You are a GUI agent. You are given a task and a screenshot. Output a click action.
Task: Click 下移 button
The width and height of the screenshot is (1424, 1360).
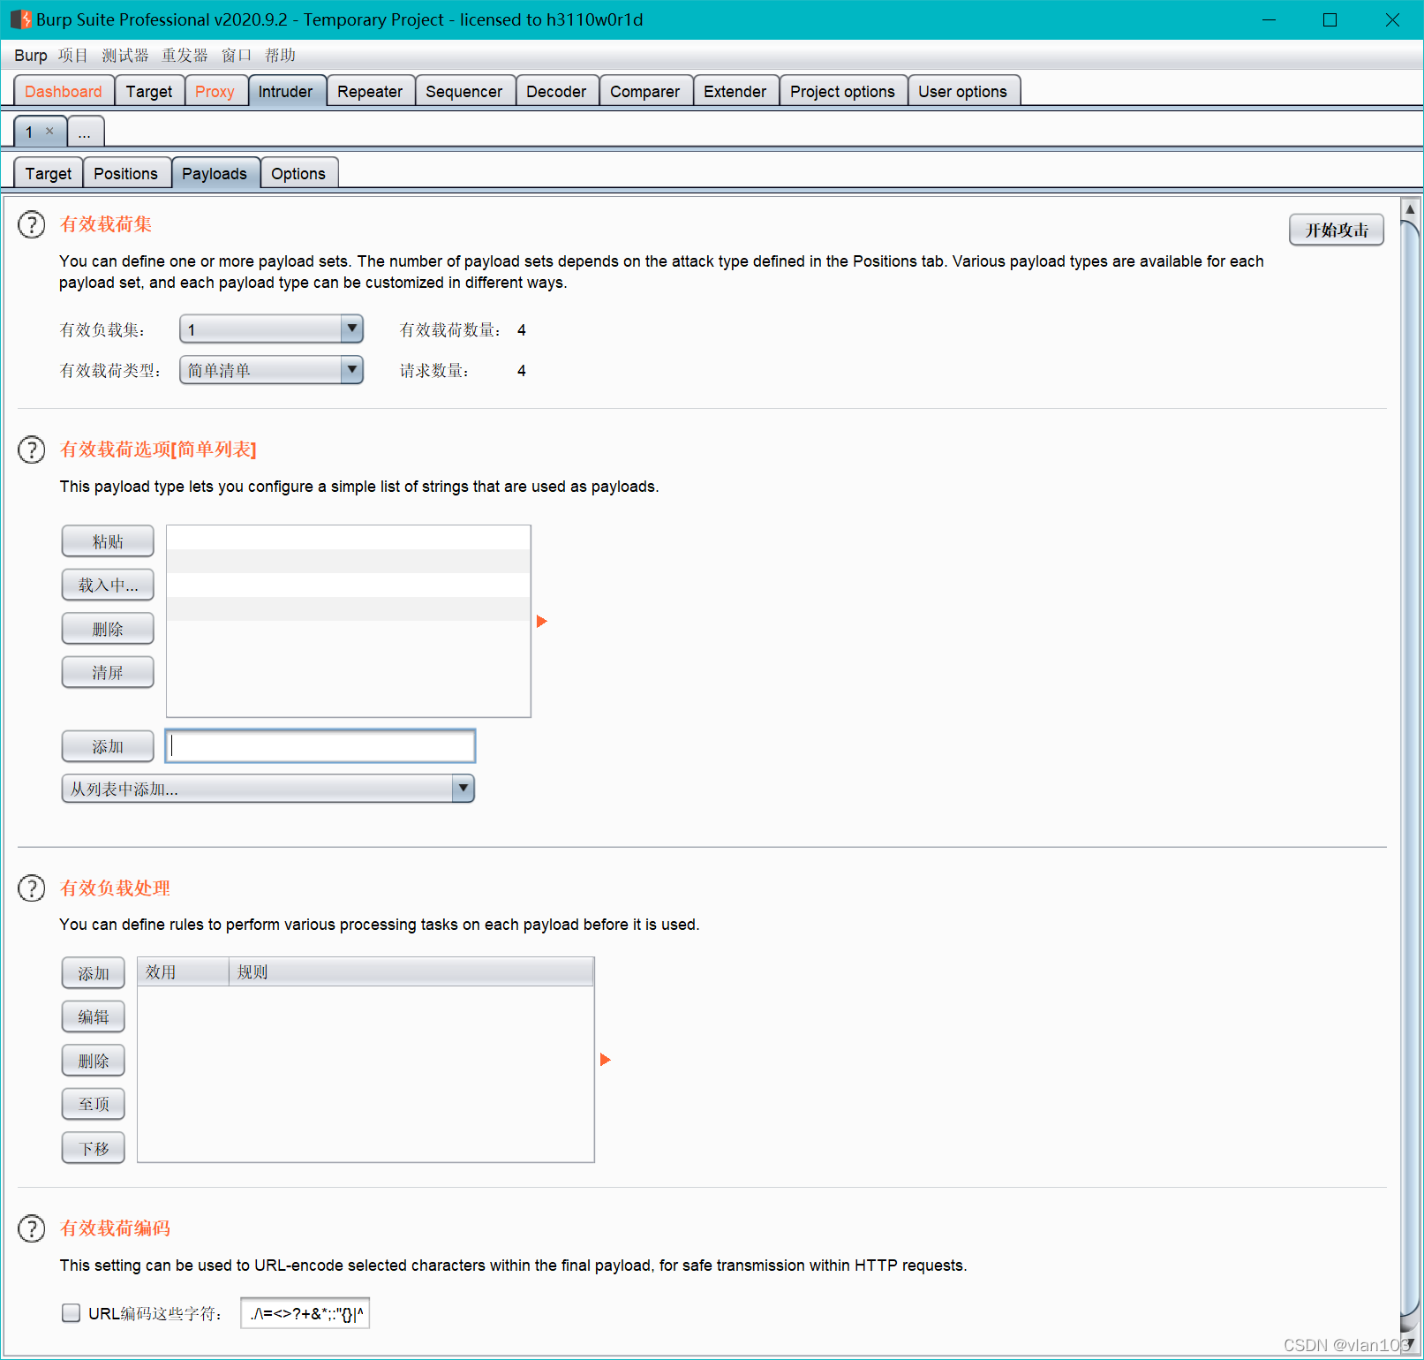coord(94,1148)
